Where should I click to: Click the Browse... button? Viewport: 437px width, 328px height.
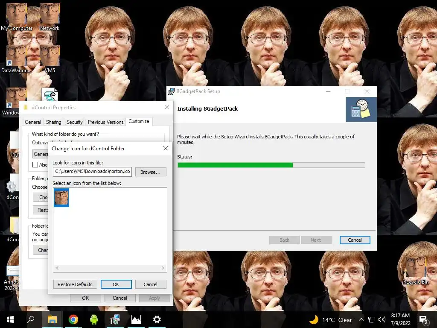[151, 172]
